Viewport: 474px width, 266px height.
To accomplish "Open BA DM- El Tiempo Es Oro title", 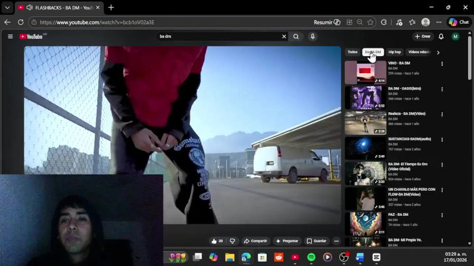I will coord(408,166).
